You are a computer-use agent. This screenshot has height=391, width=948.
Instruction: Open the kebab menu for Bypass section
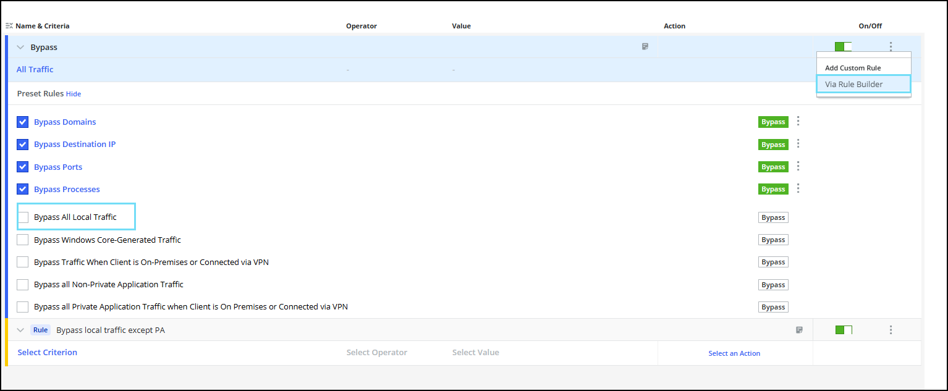891,46
